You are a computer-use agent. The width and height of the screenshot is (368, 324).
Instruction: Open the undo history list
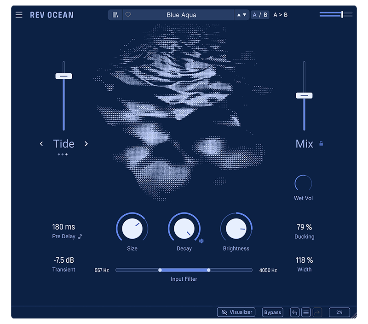306,312
